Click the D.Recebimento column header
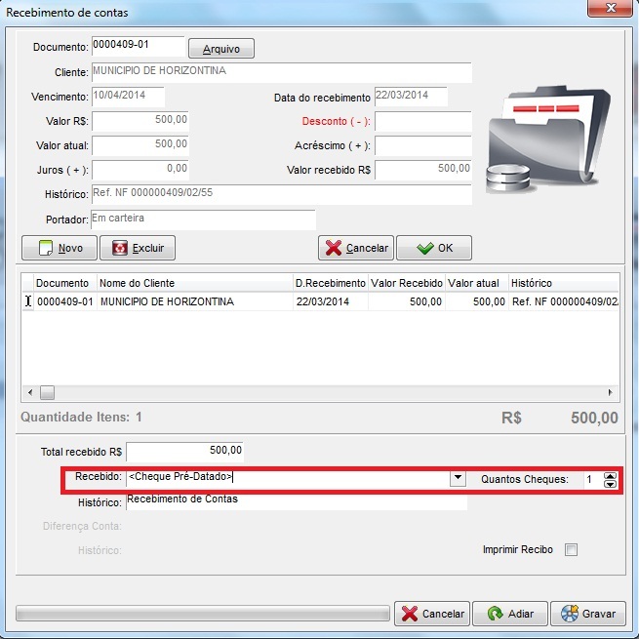 coord(330,283)
